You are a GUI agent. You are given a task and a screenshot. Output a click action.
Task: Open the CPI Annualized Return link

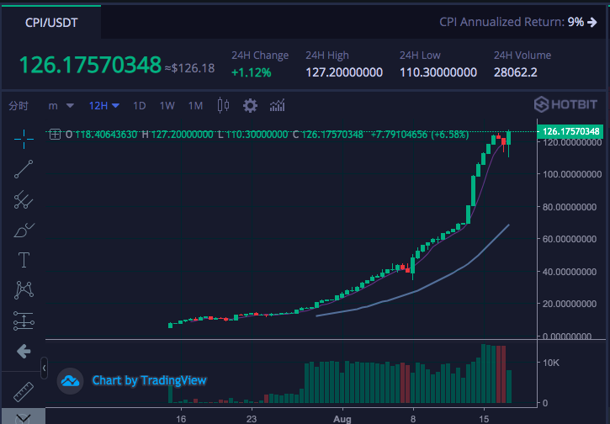[x=517, y=22]
